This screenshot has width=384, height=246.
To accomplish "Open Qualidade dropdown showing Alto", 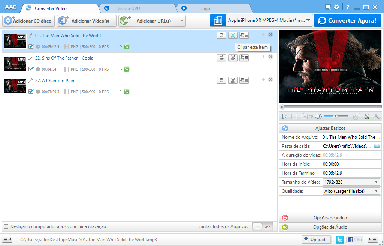I will point(351,191).
